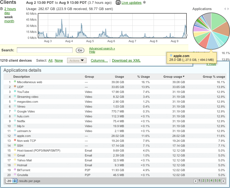Click the UDP color dot
The height and width of the screenshot is (188, 230).
[x=15, y=86]
